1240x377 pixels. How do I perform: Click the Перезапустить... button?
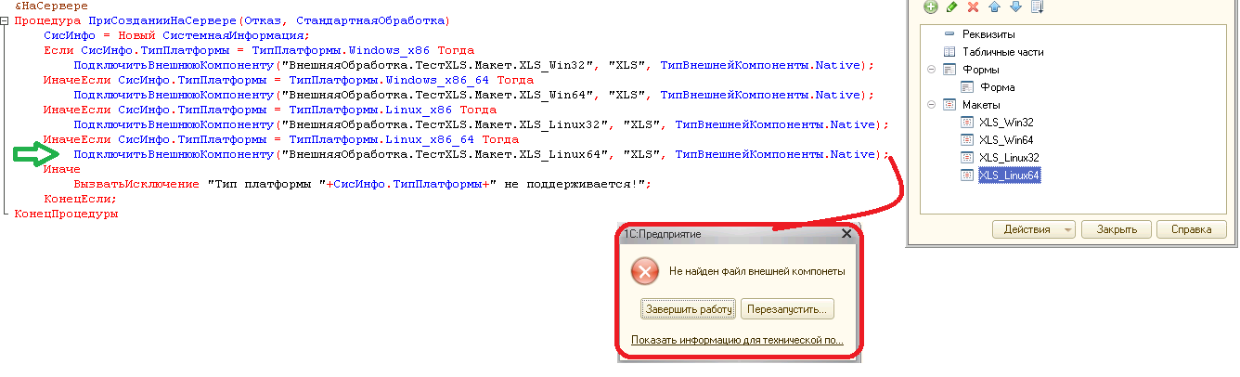pyautogui.click(x=788, y=309)
